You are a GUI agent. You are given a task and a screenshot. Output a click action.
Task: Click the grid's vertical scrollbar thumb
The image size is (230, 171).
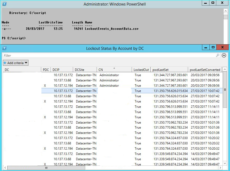(225, 90)
